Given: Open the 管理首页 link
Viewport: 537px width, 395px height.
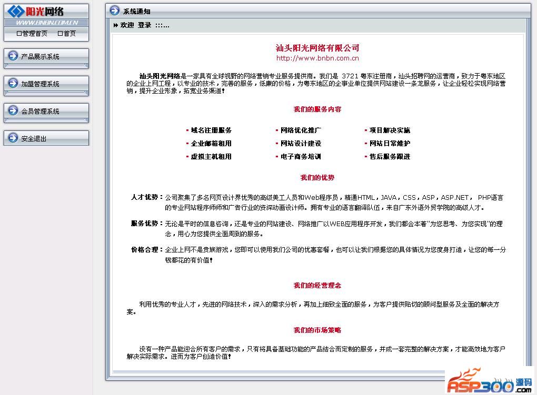Looking at the screenshot, I should tap(32, 34).
